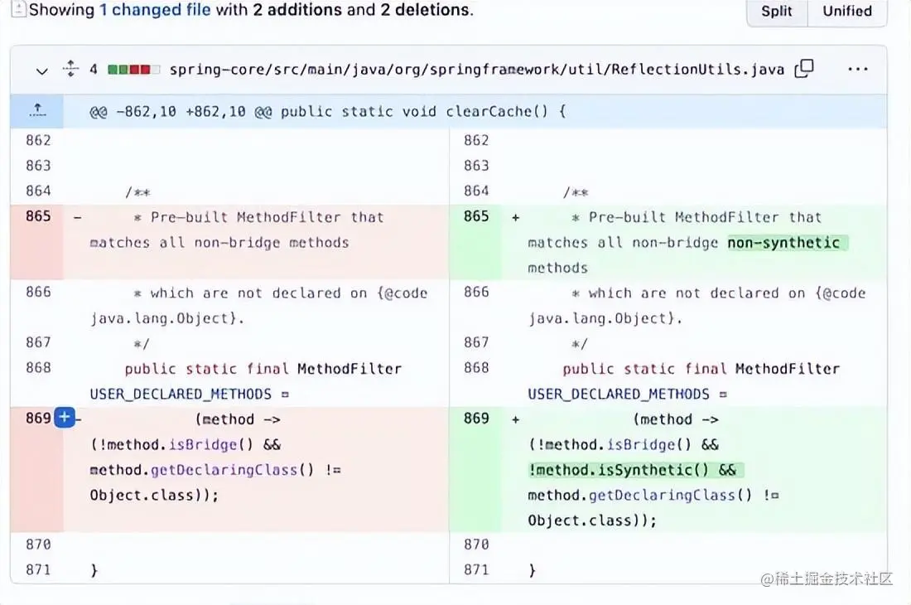Click 'USER_DECLARED_METHODS =' on the right side
This screenshot has height=605, width=911.
coord(628,394)
